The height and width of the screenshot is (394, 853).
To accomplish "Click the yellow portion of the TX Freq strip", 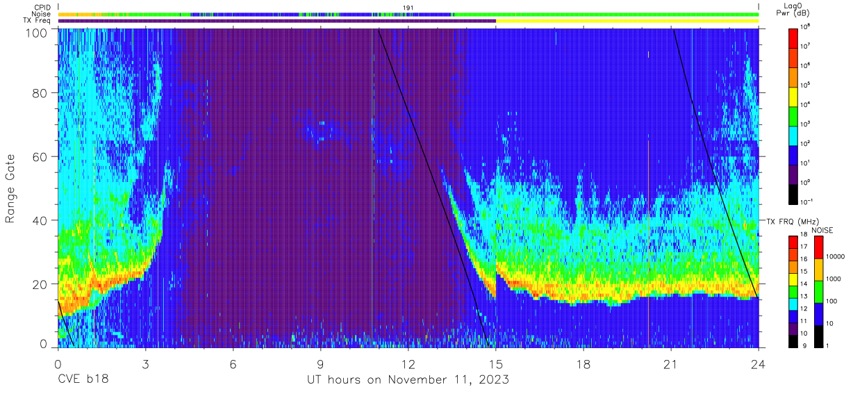I will point(627,21).
